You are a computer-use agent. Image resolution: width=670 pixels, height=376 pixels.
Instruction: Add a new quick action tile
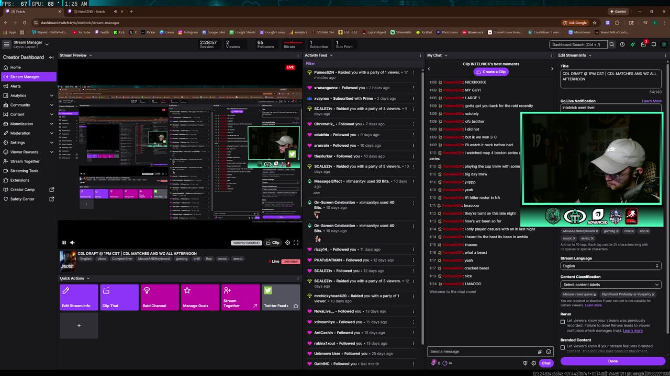79,325
